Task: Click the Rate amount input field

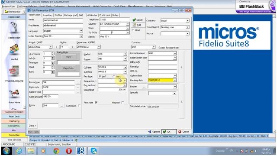Action: pyautogui.click(x=50, y=97)
